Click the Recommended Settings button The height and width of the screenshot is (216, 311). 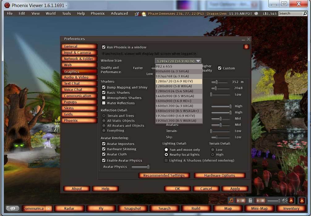click(164, 175)
